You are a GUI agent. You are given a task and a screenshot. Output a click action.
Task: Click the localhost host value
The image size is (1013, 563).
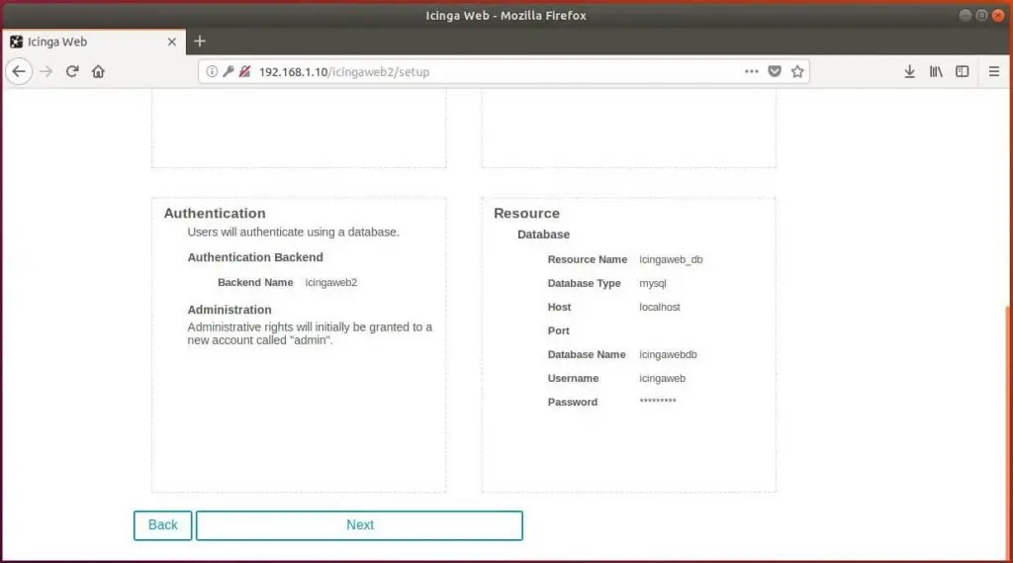pos(660,307)
